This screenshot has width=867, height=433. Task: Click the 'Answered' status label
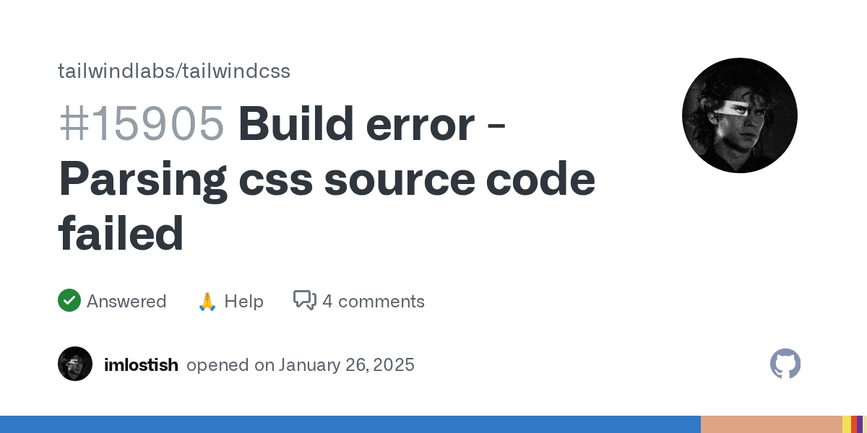pyautogui.click(x=126, y=301)
